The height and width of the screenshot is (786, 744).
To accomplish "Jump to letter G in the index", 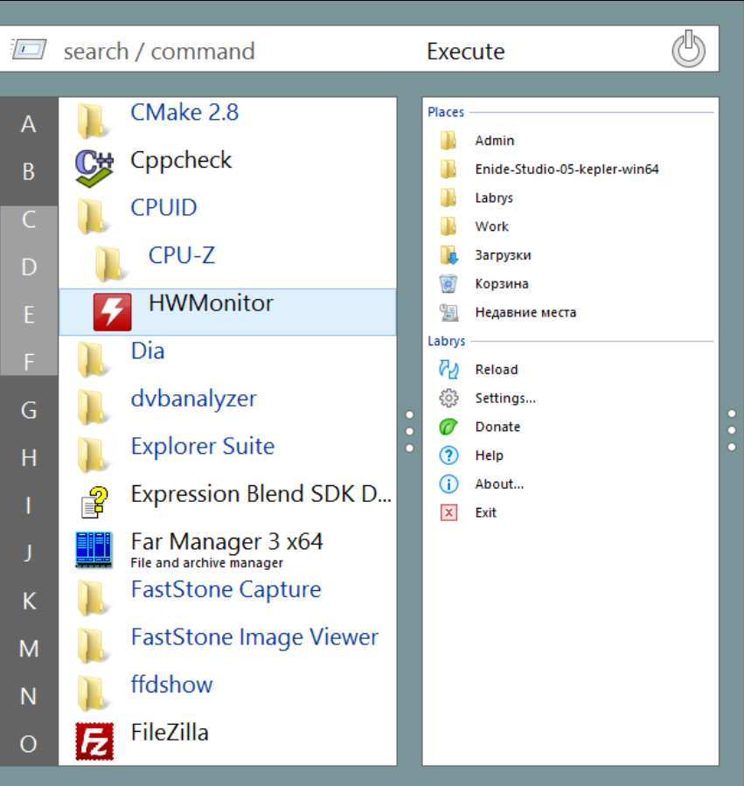I will (29, 410).
